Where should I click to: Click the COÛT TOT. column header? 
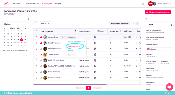(128, 31)
